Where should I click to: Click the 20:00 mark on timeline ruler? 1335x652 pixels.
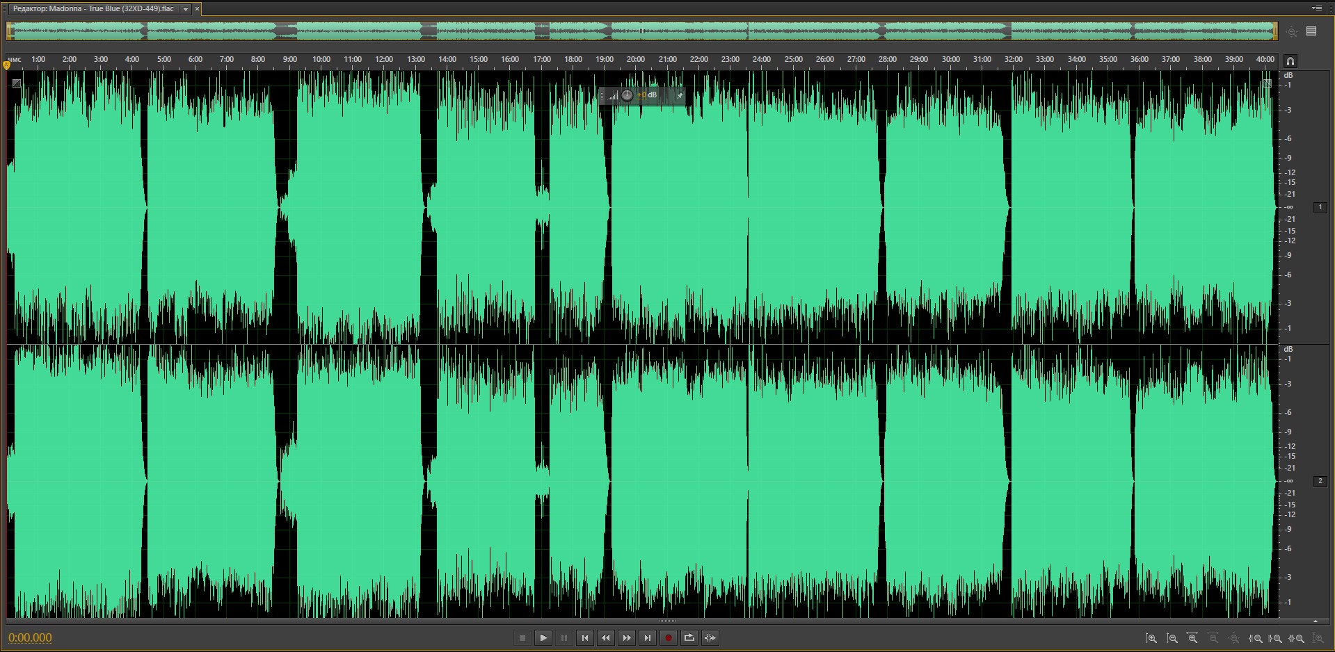pyautogui.click(x=635, y=60)
